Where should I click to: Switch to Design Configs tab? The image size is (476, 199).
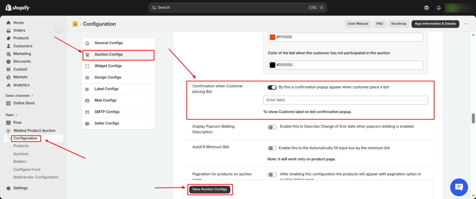pyautogui.click(x=119, y=78)
